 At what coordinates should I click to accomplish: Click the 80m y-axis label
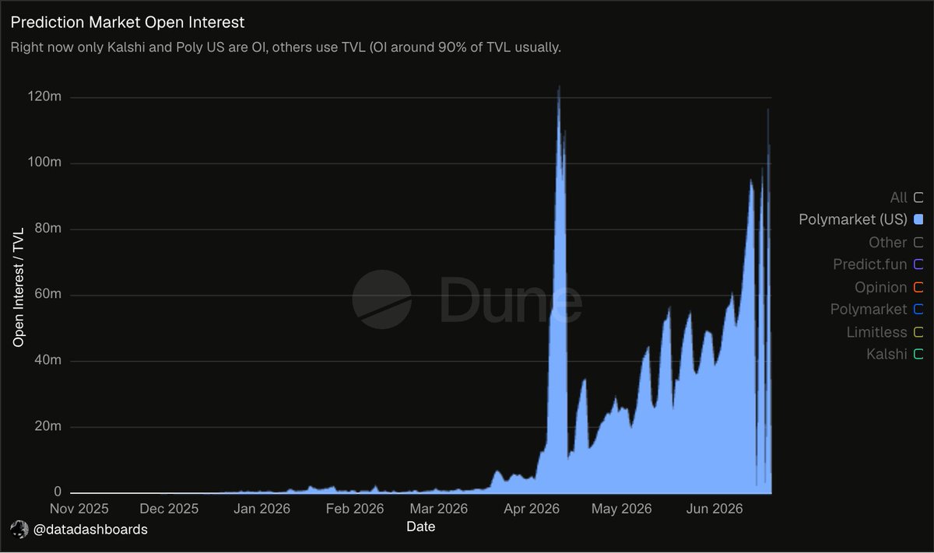[47, 229]
